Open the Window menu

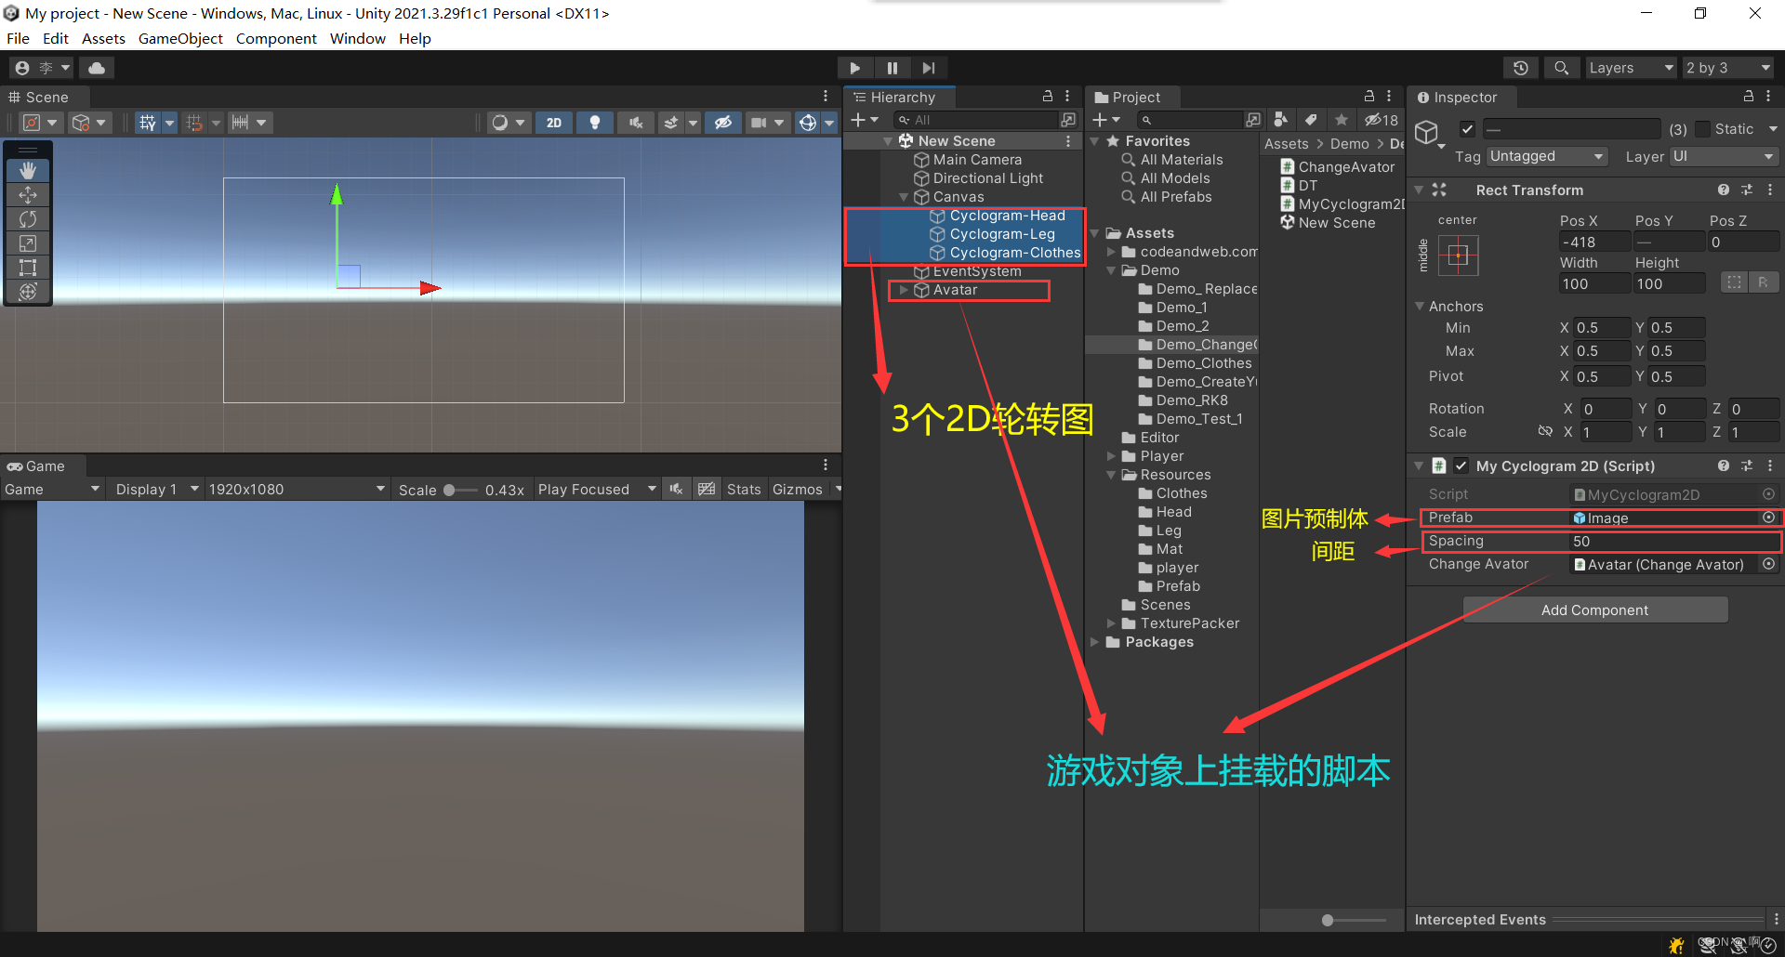[x=358, y=38]
